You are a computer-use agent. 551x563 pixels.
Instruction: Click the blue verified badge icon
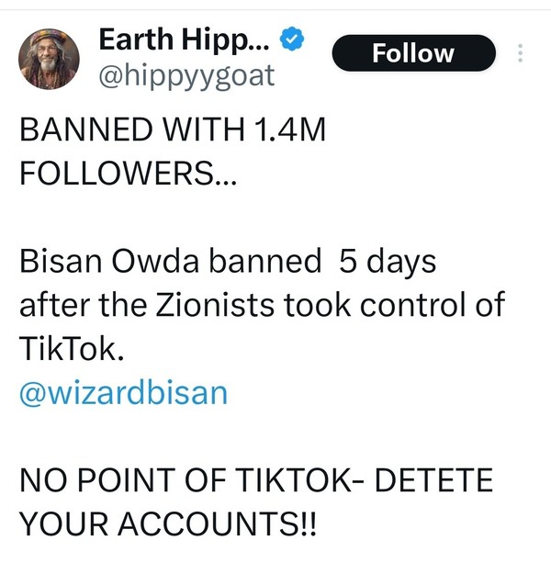point(294,39)
